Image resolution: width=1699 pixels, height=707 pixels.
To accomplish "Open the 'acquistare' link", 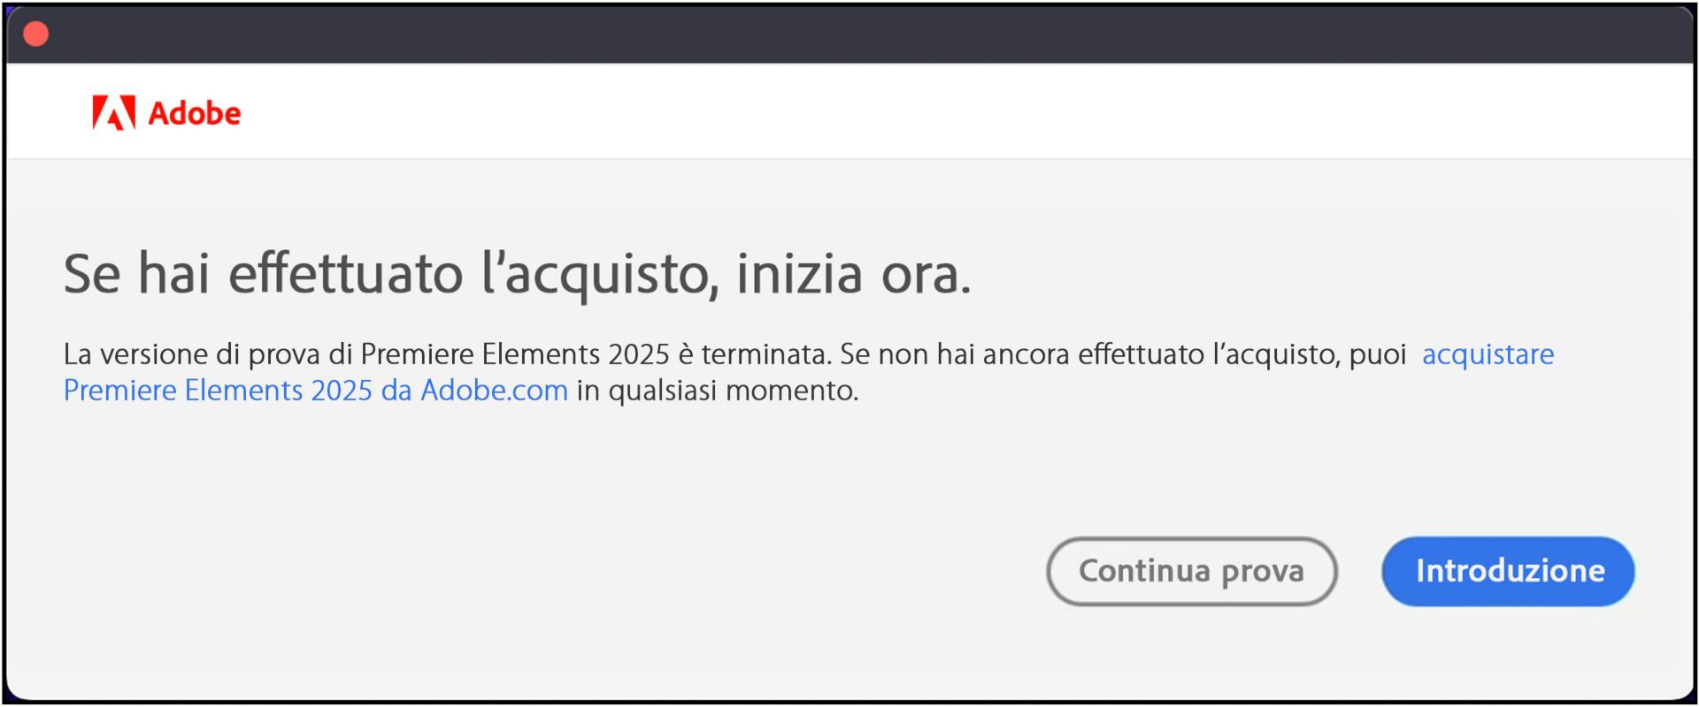I will (1488, 354).
